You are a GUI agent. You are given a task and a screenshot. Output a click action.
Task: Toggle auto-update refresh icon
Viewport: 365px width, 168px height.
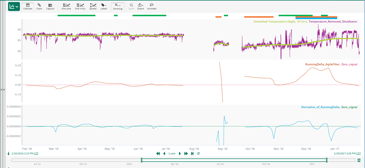[198, 153]
